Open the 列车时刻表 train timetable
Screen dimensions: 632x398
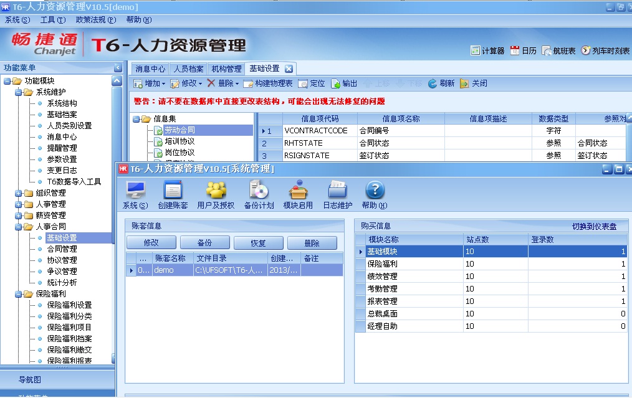coord(605,50)
